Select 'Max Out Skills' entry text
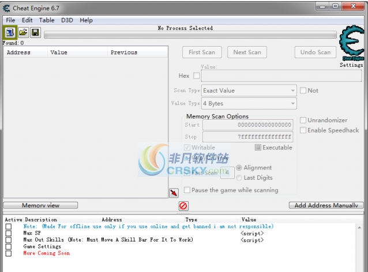 click(108, 240)
